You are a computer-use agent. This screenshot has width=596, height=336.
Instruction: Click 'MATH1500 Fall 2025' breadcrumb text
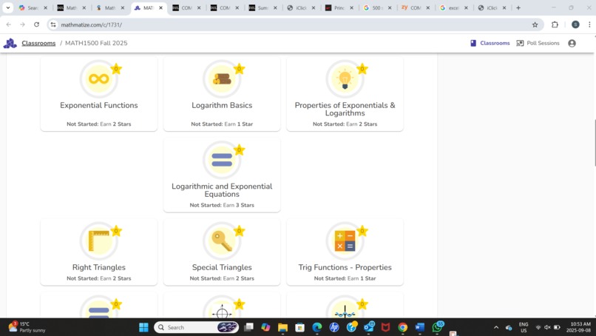click(x=96, y=44)
